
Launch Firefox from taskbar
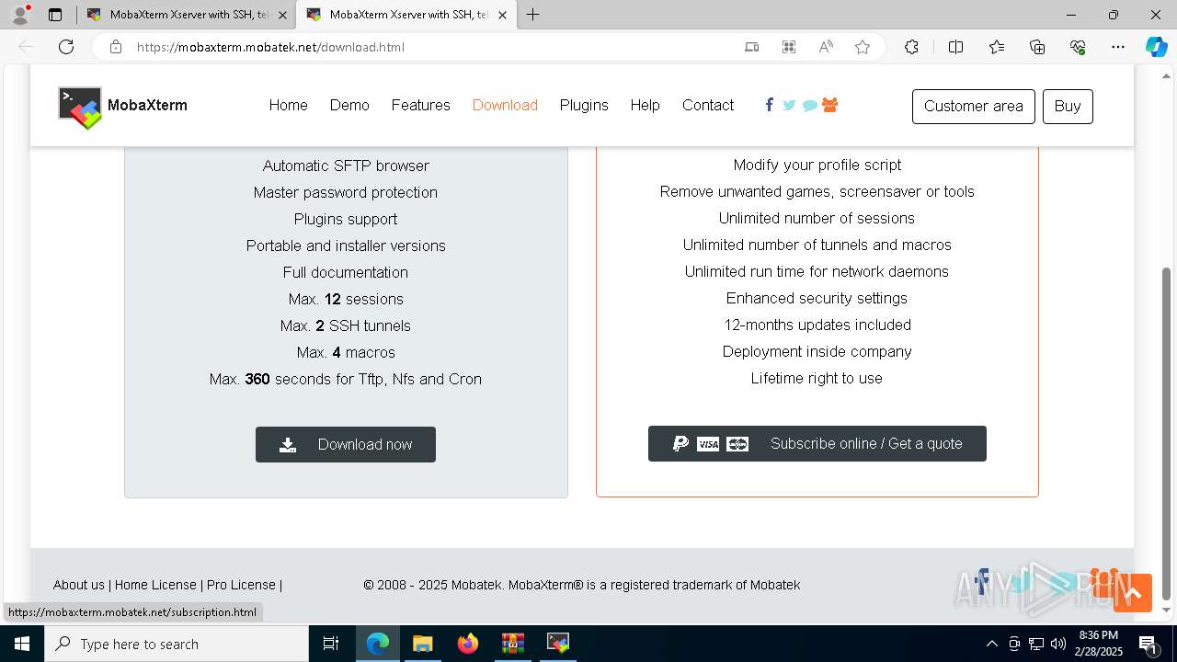point(468,644)
